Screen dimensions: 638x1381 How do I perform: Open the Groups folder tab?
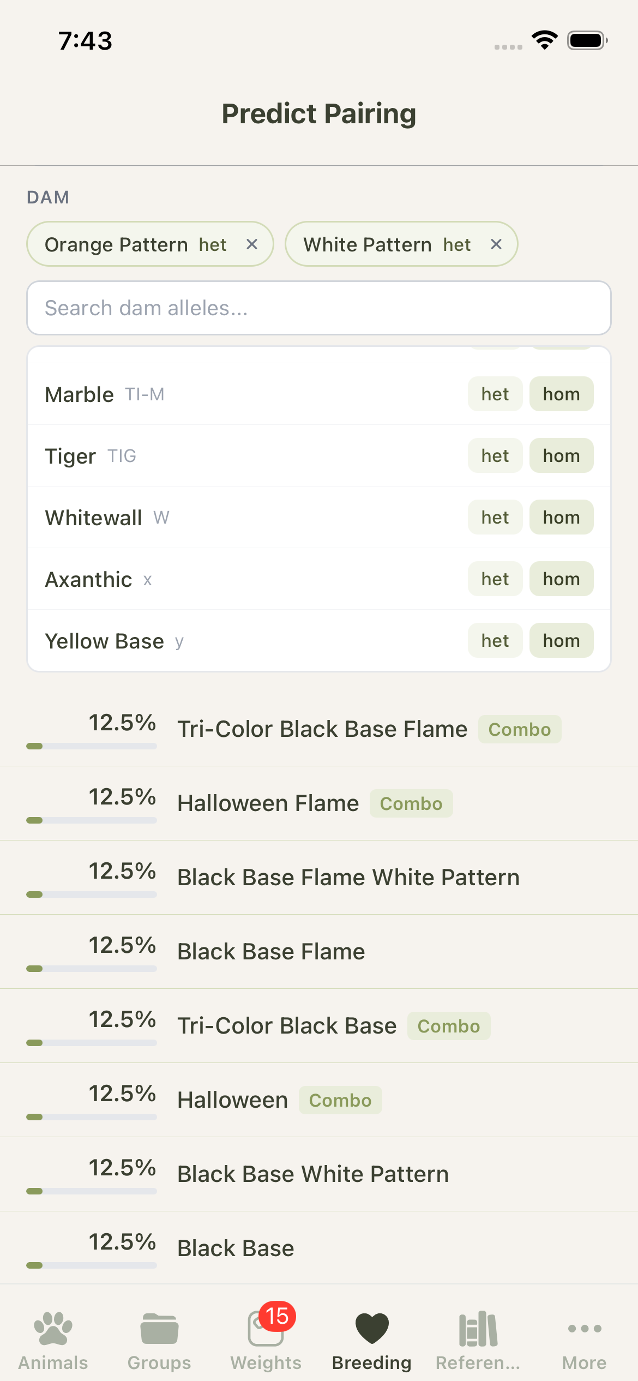pos(159,1340)
